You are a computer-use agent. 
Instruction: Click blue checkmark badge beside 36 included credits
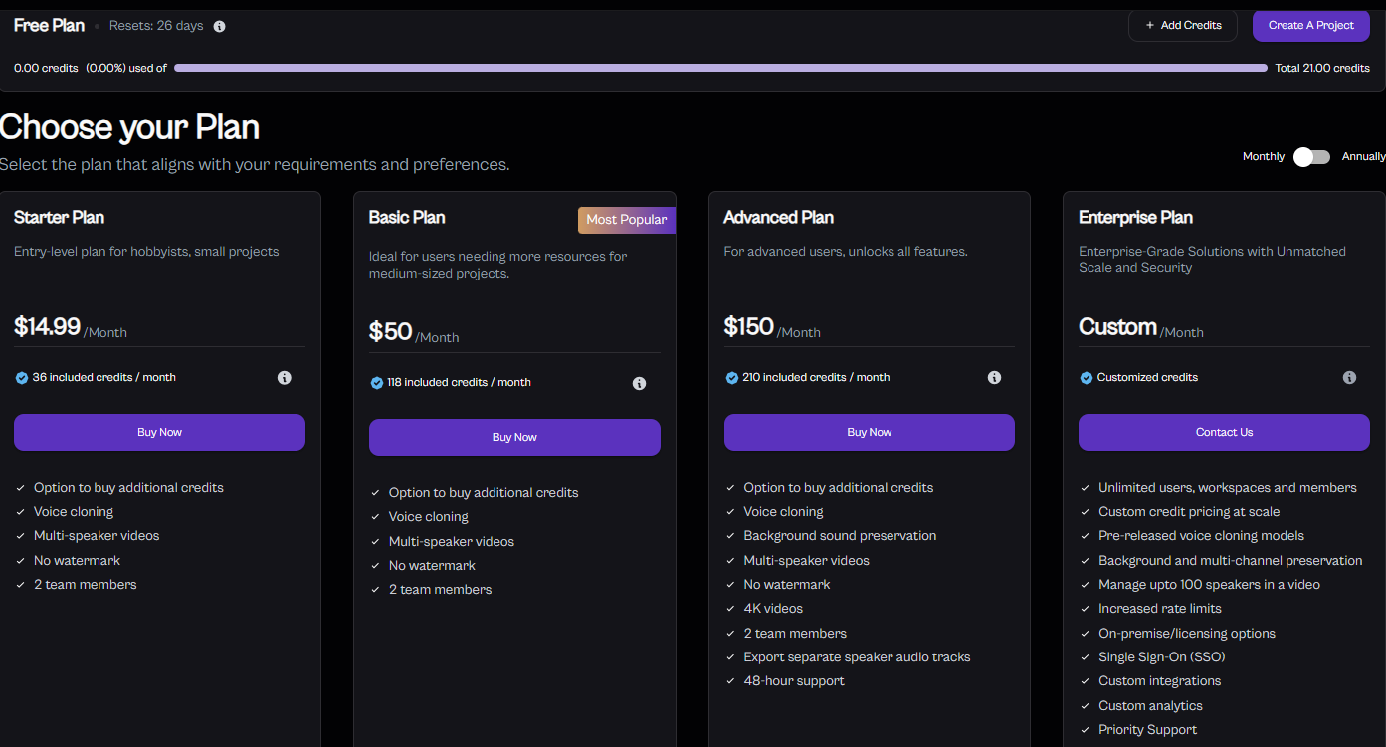coord(22,378)
